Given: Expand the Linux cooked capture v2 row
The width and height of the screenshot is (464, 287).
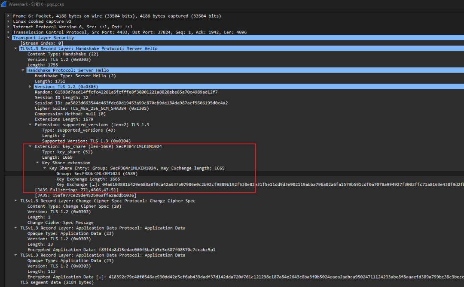Looking at the screenshot, I should click(8, 21).
